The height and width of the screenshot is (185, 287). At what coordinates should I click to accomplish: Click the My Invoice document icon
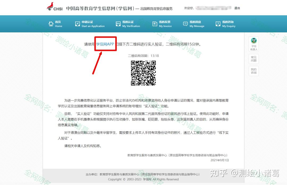(155, 24)
